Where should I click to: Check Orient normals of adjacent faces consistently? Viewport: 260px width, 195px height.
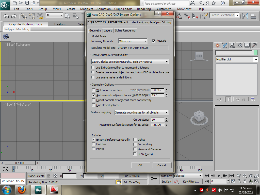tap(93, 100)
